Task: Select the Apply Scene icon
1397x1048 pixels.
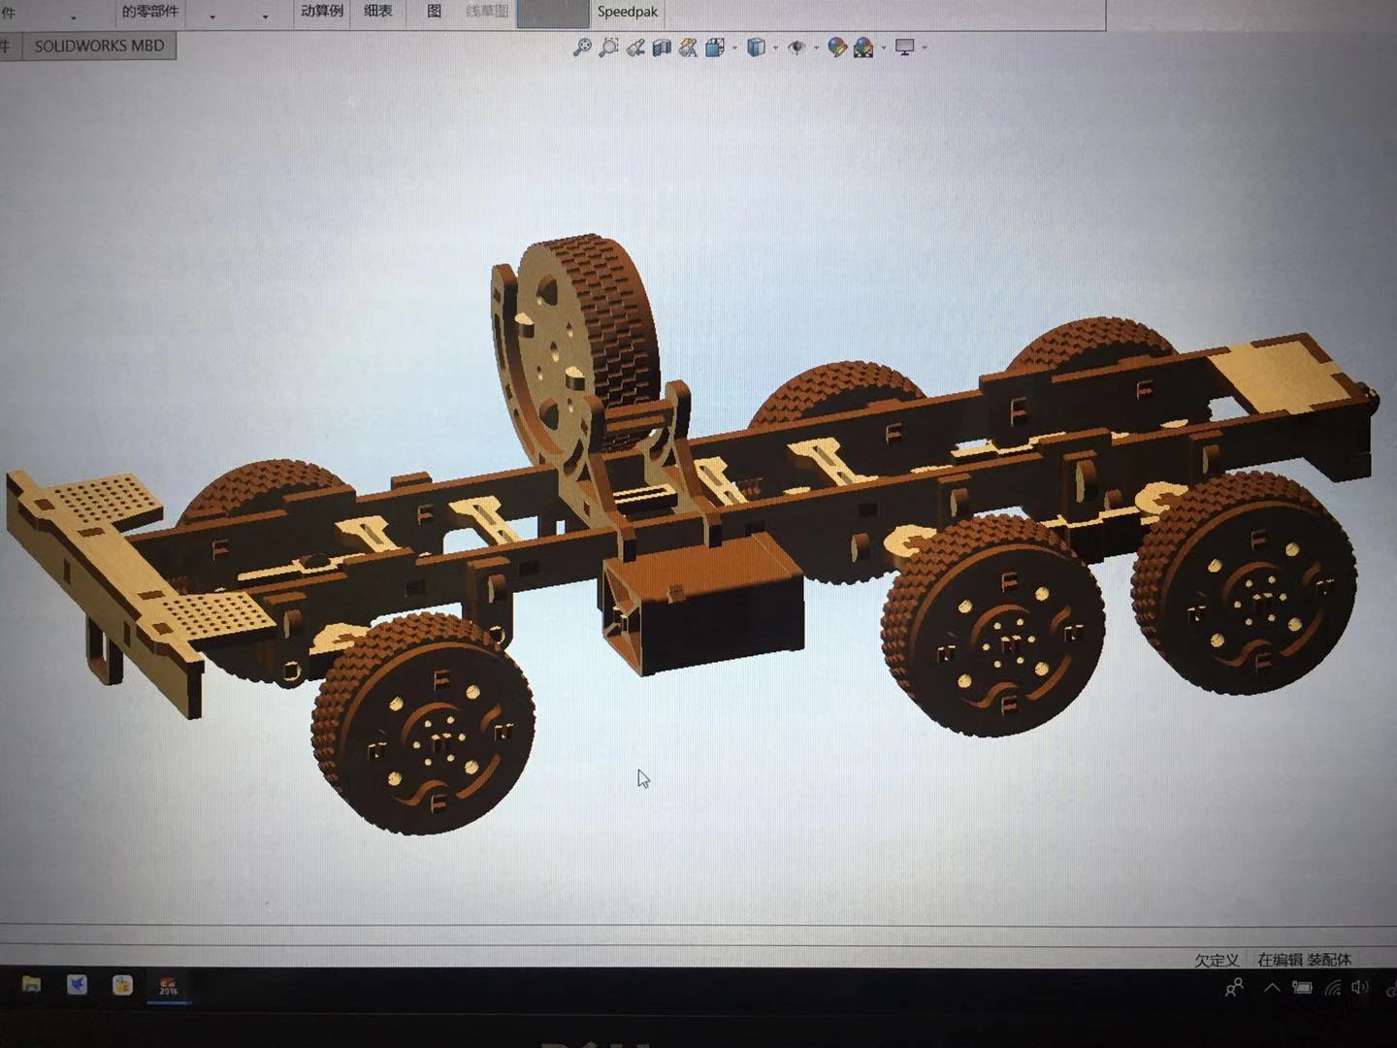Action: coord(863,47)
